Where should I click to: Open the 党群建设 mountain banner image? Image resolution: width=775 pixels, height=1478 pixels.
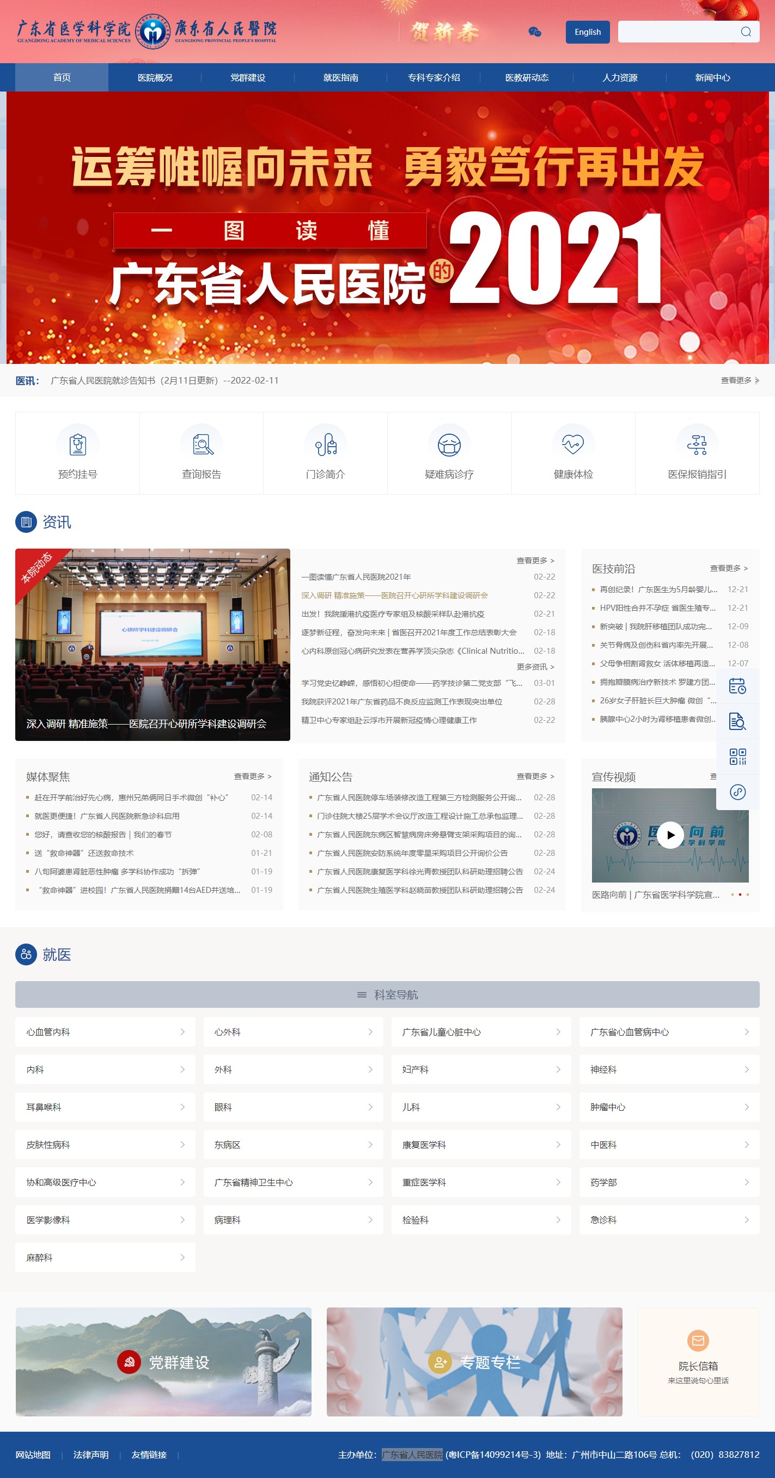pos(163,1361)
